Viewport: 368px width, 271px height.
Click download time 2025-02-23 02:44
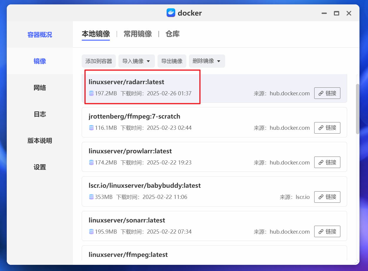(x=169, y=128)
